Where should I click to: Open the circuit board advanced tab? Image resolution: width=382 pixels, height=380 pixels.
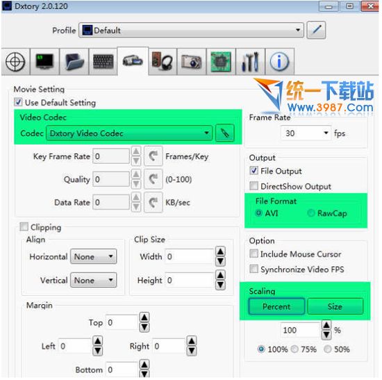pyautogui.click(x=221, y=61)
